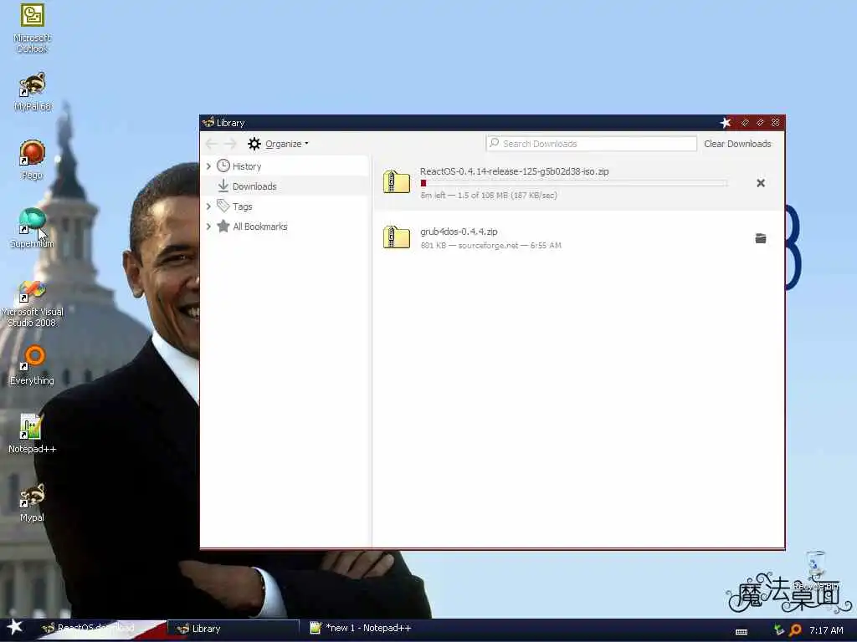Screen dimensions: 857x642
Task: Click the All Bookmarks star icon
Action: (223, 226)
